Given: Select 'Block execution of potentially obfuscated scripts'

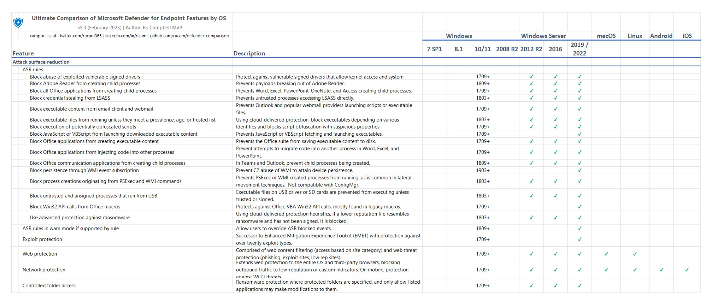Looking at the screenshot, I should [83, 127].
